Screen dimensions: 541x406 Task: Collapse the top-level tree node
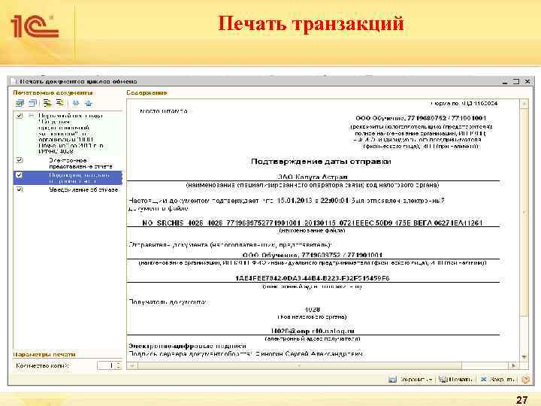pos(31,116)
